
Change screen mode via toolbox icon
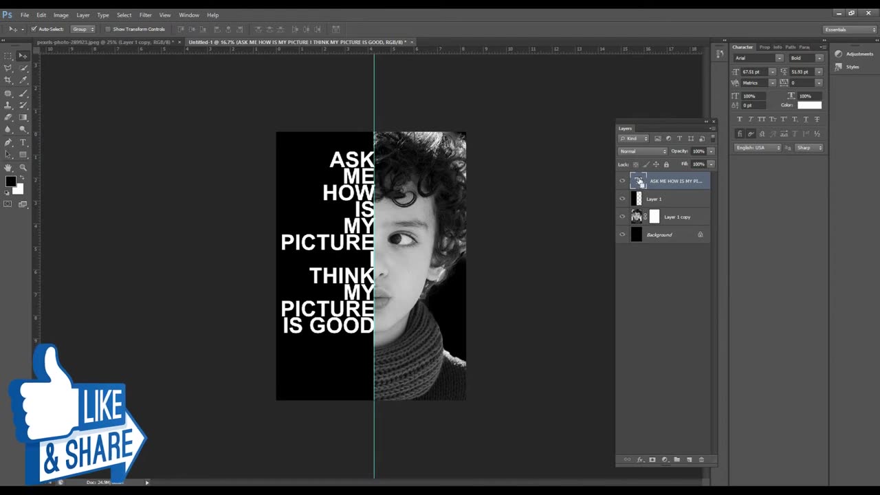23,204
